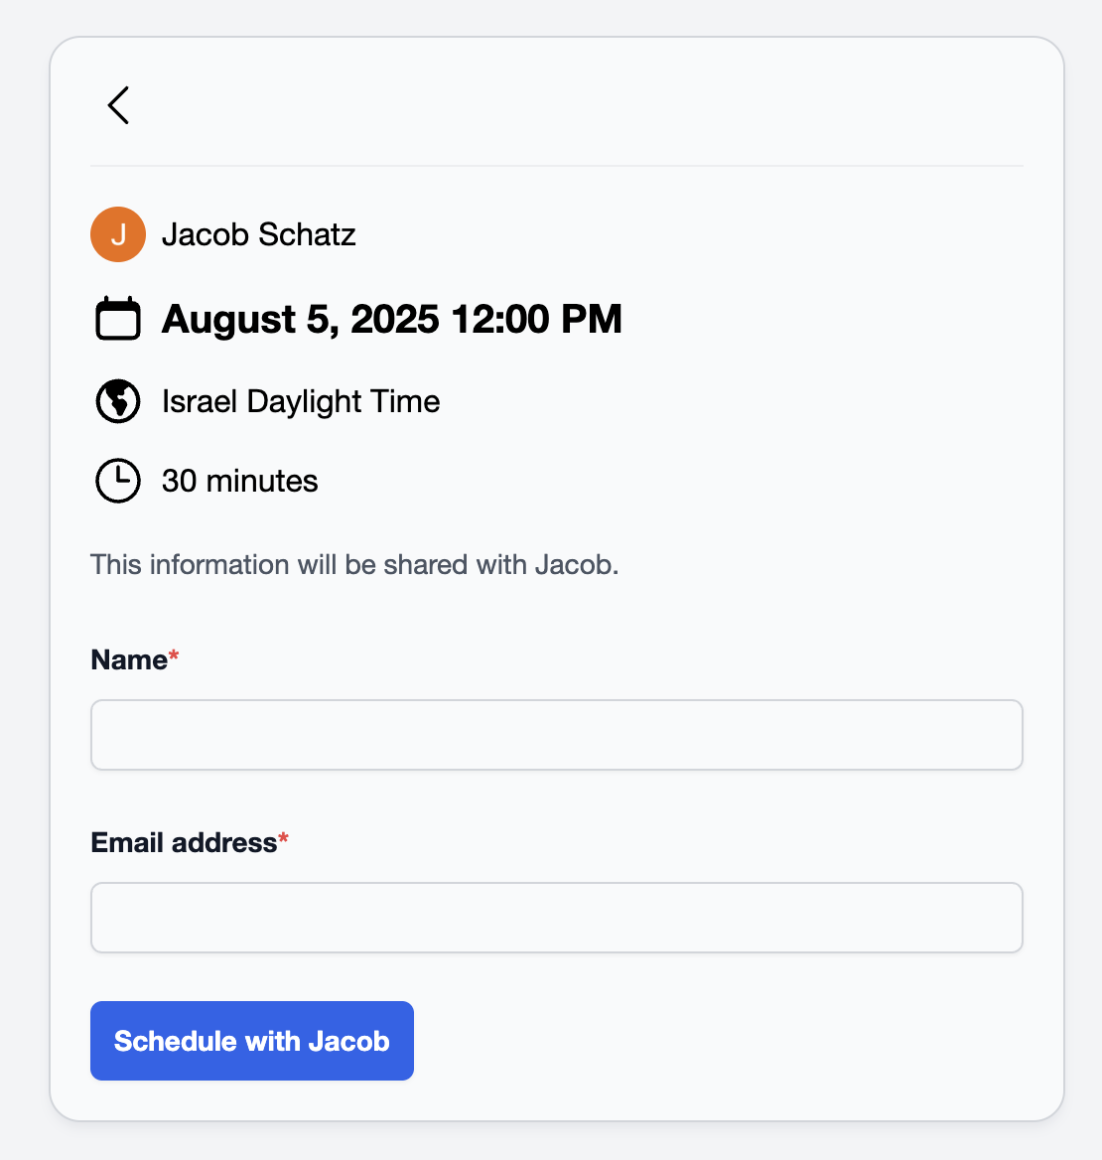The height and width of the screenshot is (1160, 1102).
Task: Click the word Jacob in sharing notice
Action: pos(576,564)
